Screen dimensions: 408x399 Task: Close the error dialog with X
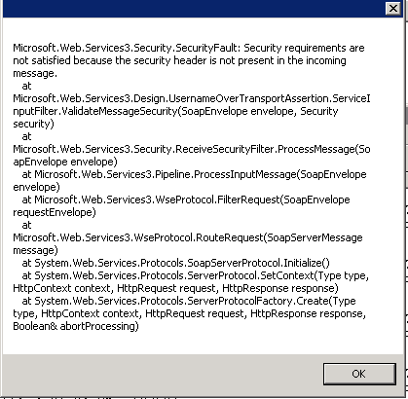[393, 8]
